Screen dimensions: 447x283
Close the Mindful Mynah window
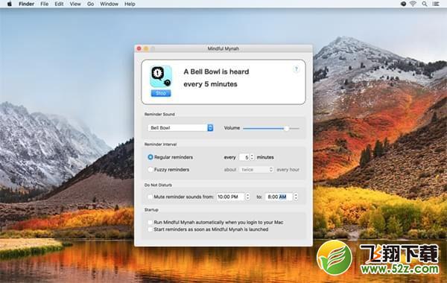(139, 48)
